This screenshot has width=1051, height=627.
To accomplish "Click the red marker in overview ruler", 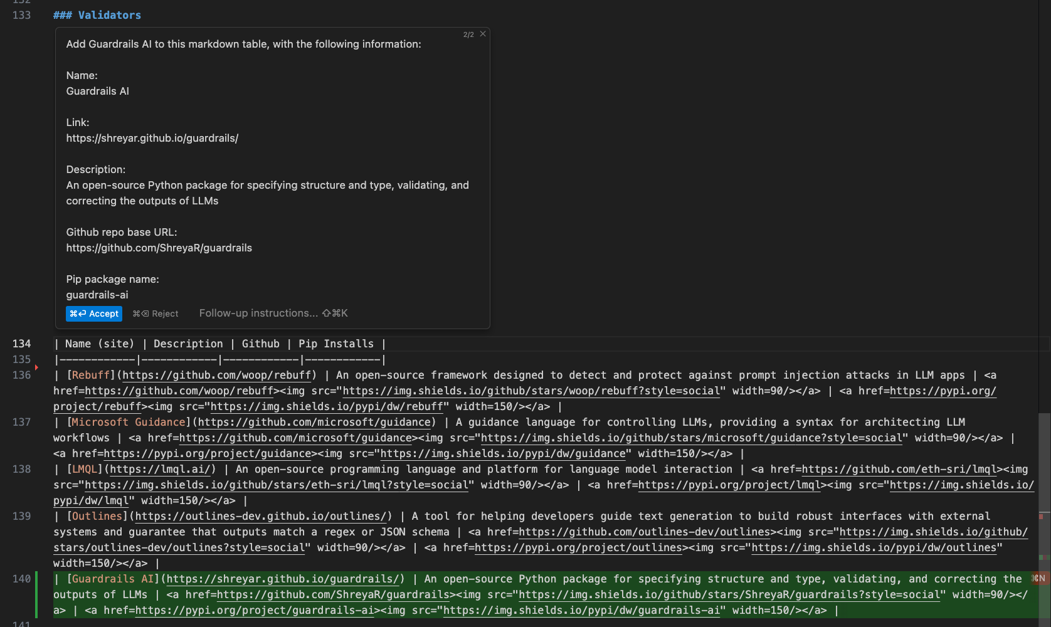I will tap(1041, 517).
